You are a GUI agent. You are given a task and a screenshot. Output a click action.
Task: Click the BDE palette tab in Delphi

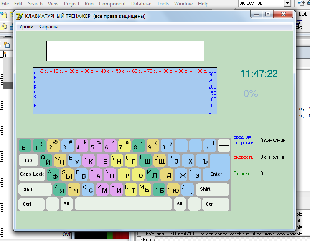click(x=303, y=14)
